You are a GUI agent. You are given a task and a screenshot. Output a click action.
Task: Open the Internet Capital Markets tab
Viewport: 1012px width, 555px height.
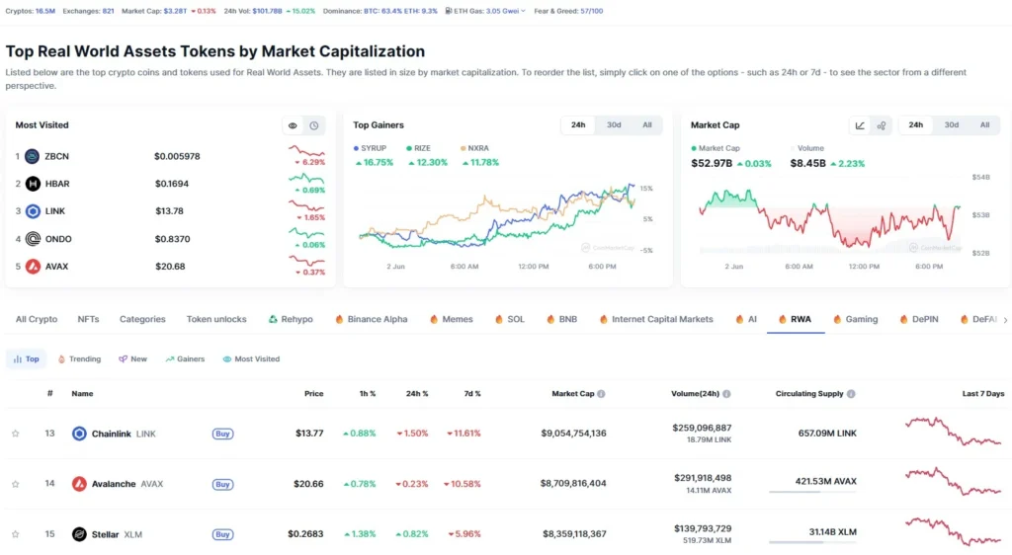coord(656,319)
